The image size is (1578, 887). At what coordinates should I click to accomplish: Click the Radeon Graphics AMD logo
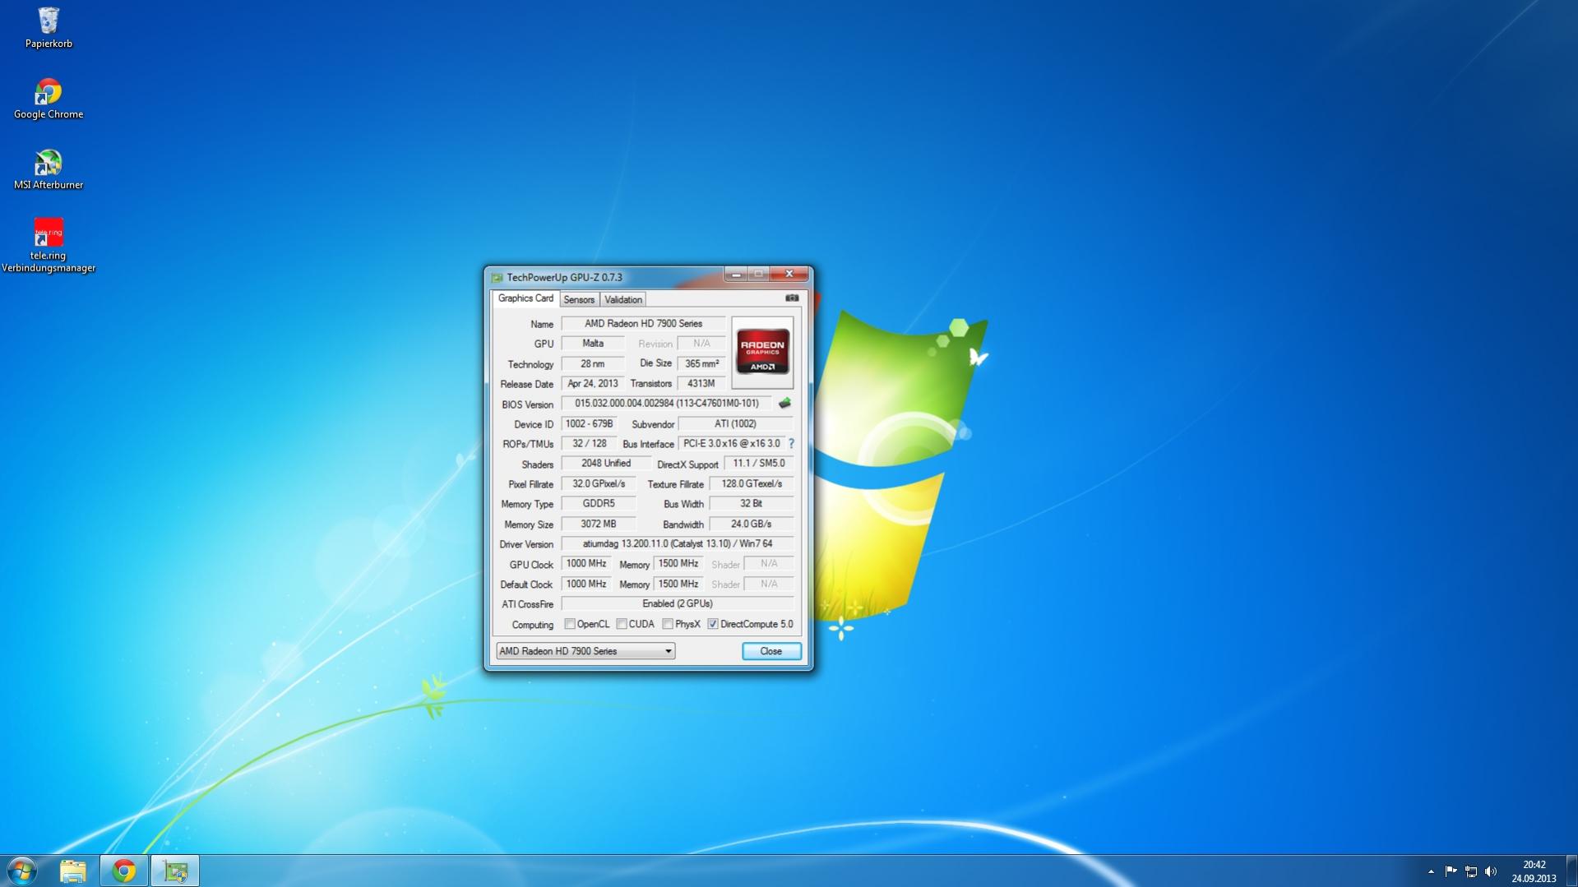tap(762, 352)
